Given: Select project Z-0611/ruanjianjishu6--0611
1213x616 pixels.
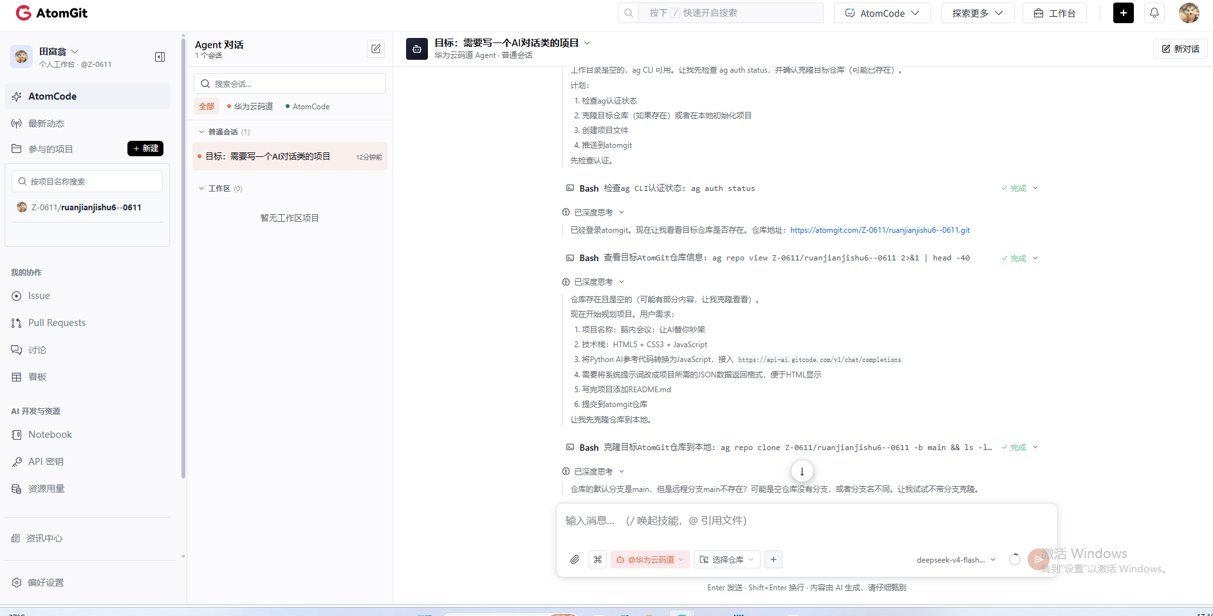Looking at the screenshot, I should click(87, 207).
